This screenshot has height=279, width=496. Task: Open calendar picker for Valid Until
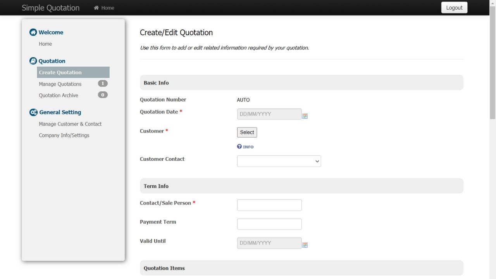[x=305, y=245]
